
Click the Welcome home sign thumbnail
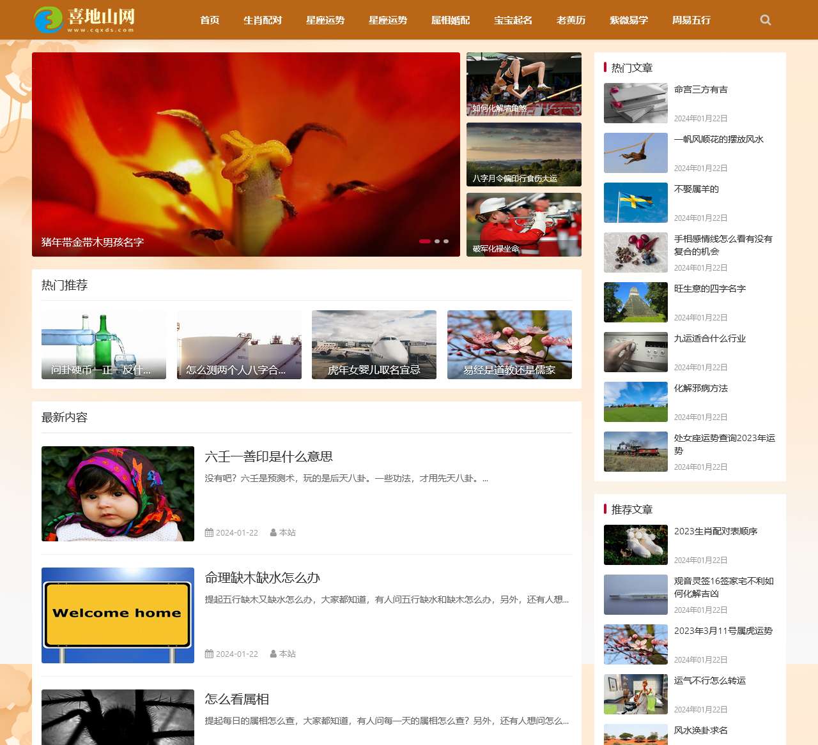tap(118, 615)
